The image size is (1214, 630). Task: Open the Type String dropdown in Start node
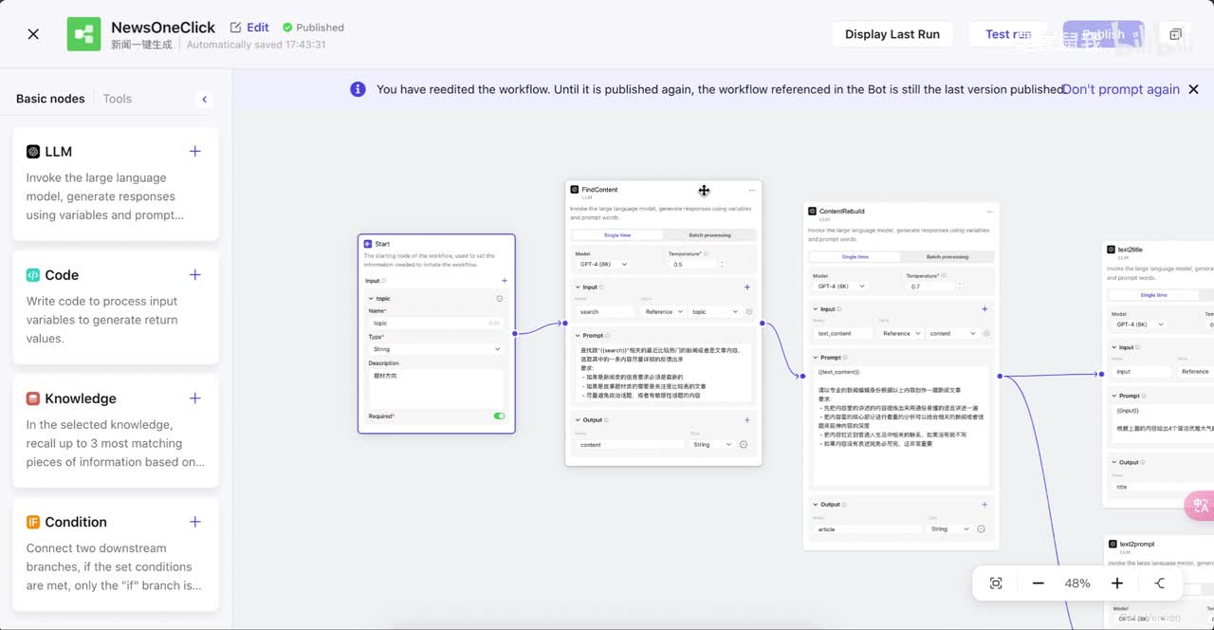[x=435, y=349]
